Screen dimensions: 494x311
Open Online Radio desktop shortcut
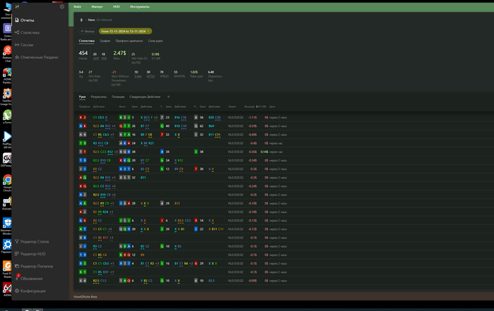pyautogui.click(x=7, y=32)
